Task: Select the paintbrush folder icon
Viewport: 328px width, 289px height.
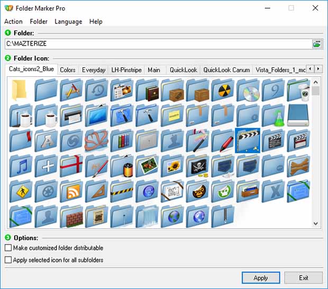Action: (96, 165)
